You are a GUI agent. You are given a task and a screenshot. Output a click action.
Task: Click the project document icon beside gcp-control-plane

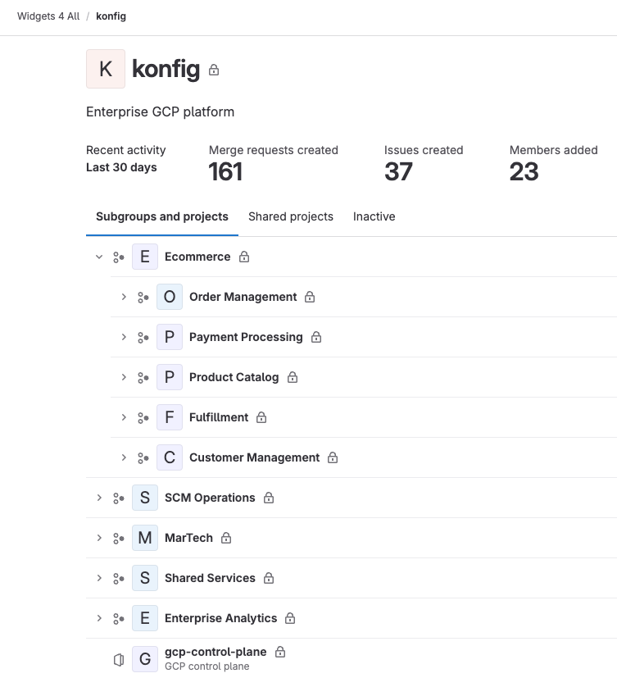coord(119,659)
